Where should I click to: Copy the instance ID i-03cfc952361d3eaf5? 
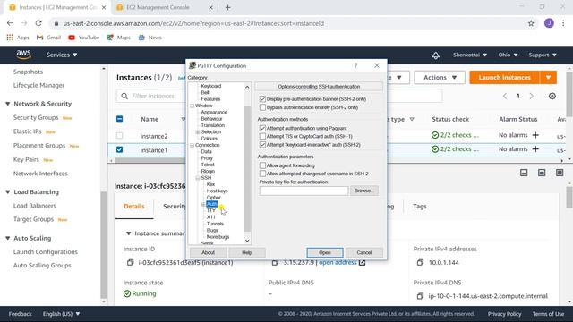pyautogui.click(x=130, y=262)
